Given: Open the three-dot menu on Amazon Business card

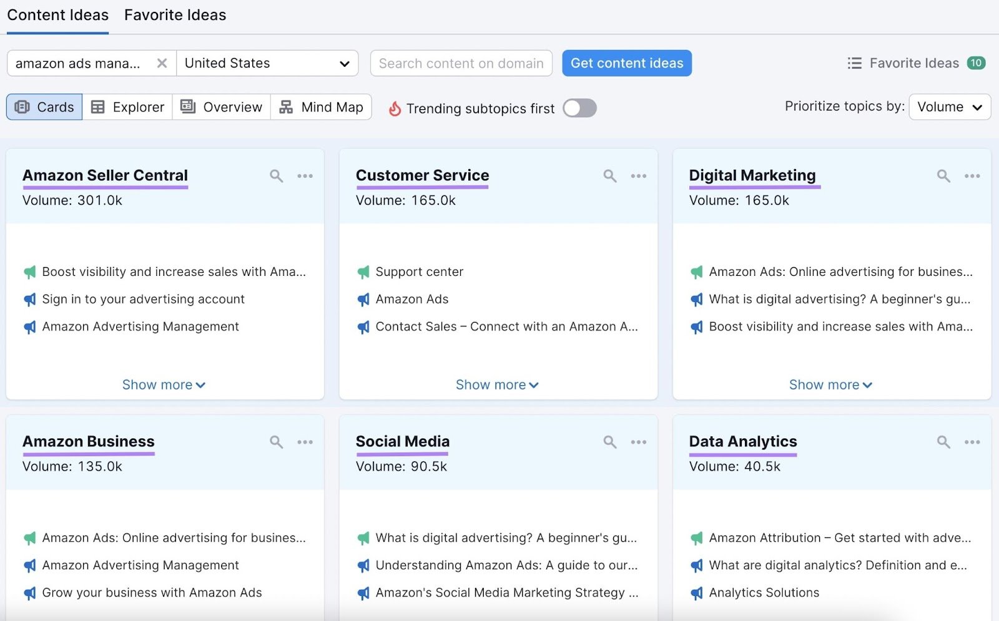Looking at the screenshot, I should (x=305, y=442).
